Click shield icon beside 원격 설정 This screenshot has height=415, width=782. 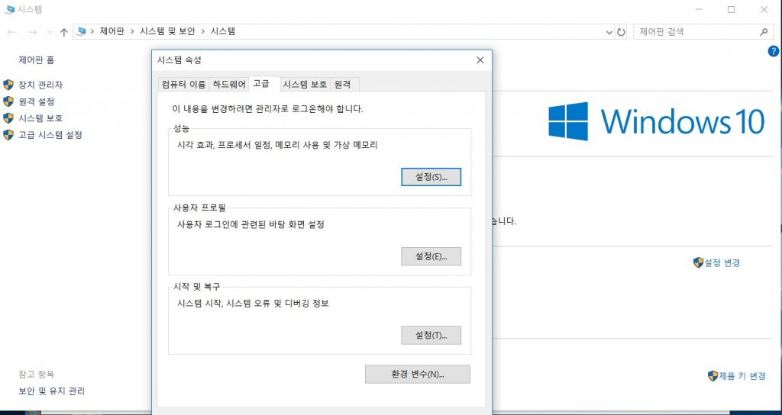(x=8, y=101)
